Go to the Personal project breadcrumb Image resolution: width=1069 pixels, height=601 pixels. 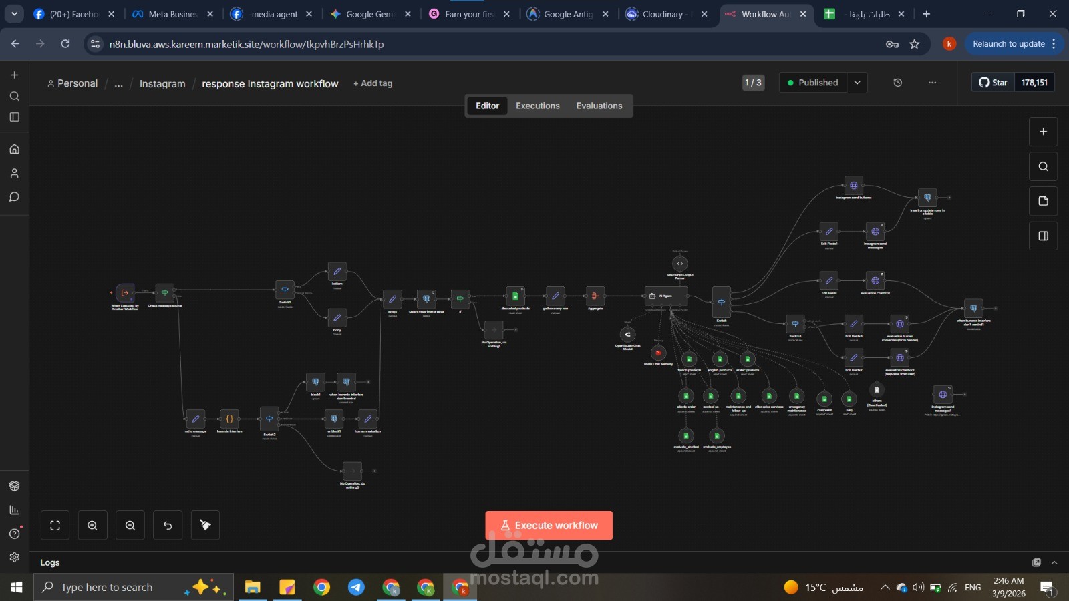[72, 83]
